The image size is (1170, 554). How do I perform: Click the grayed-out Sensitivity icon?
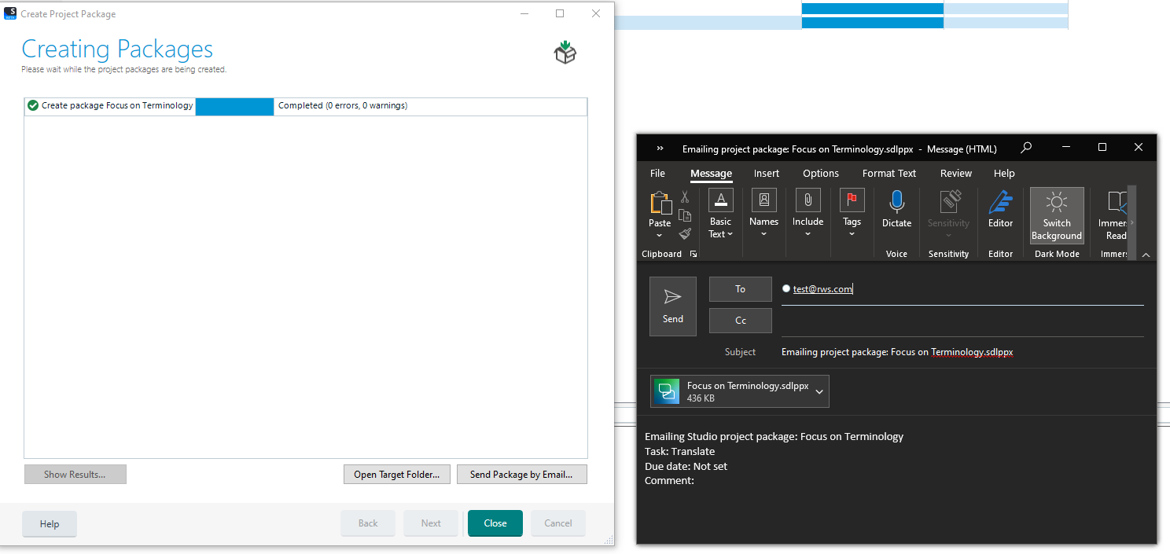[951, 201]
